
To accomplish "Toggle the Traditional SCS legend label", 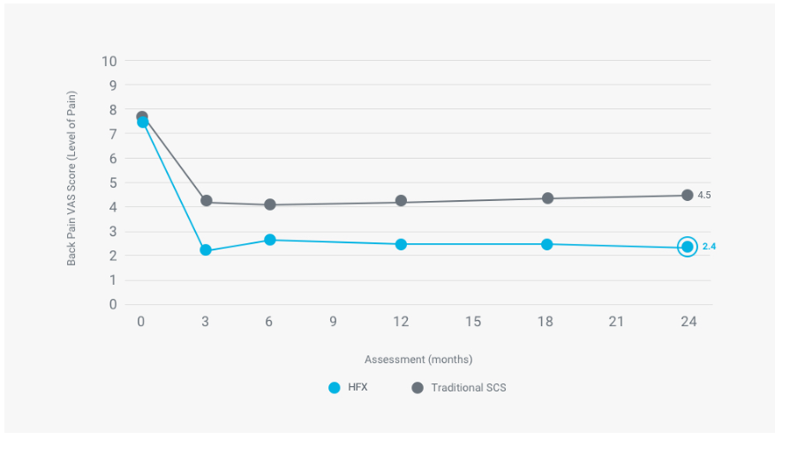I will tap(468, 388).
